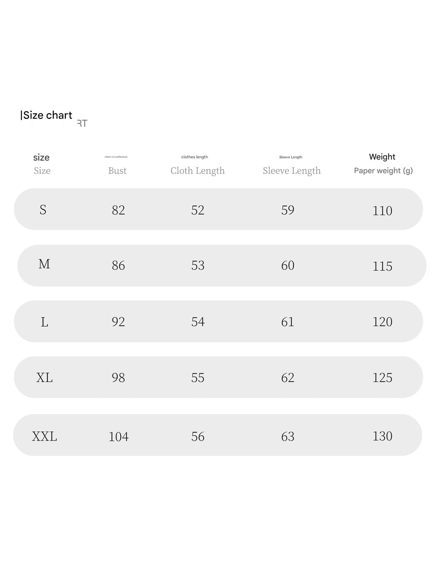Click the "Cloth Length" column header

click(x=198, y=171)
